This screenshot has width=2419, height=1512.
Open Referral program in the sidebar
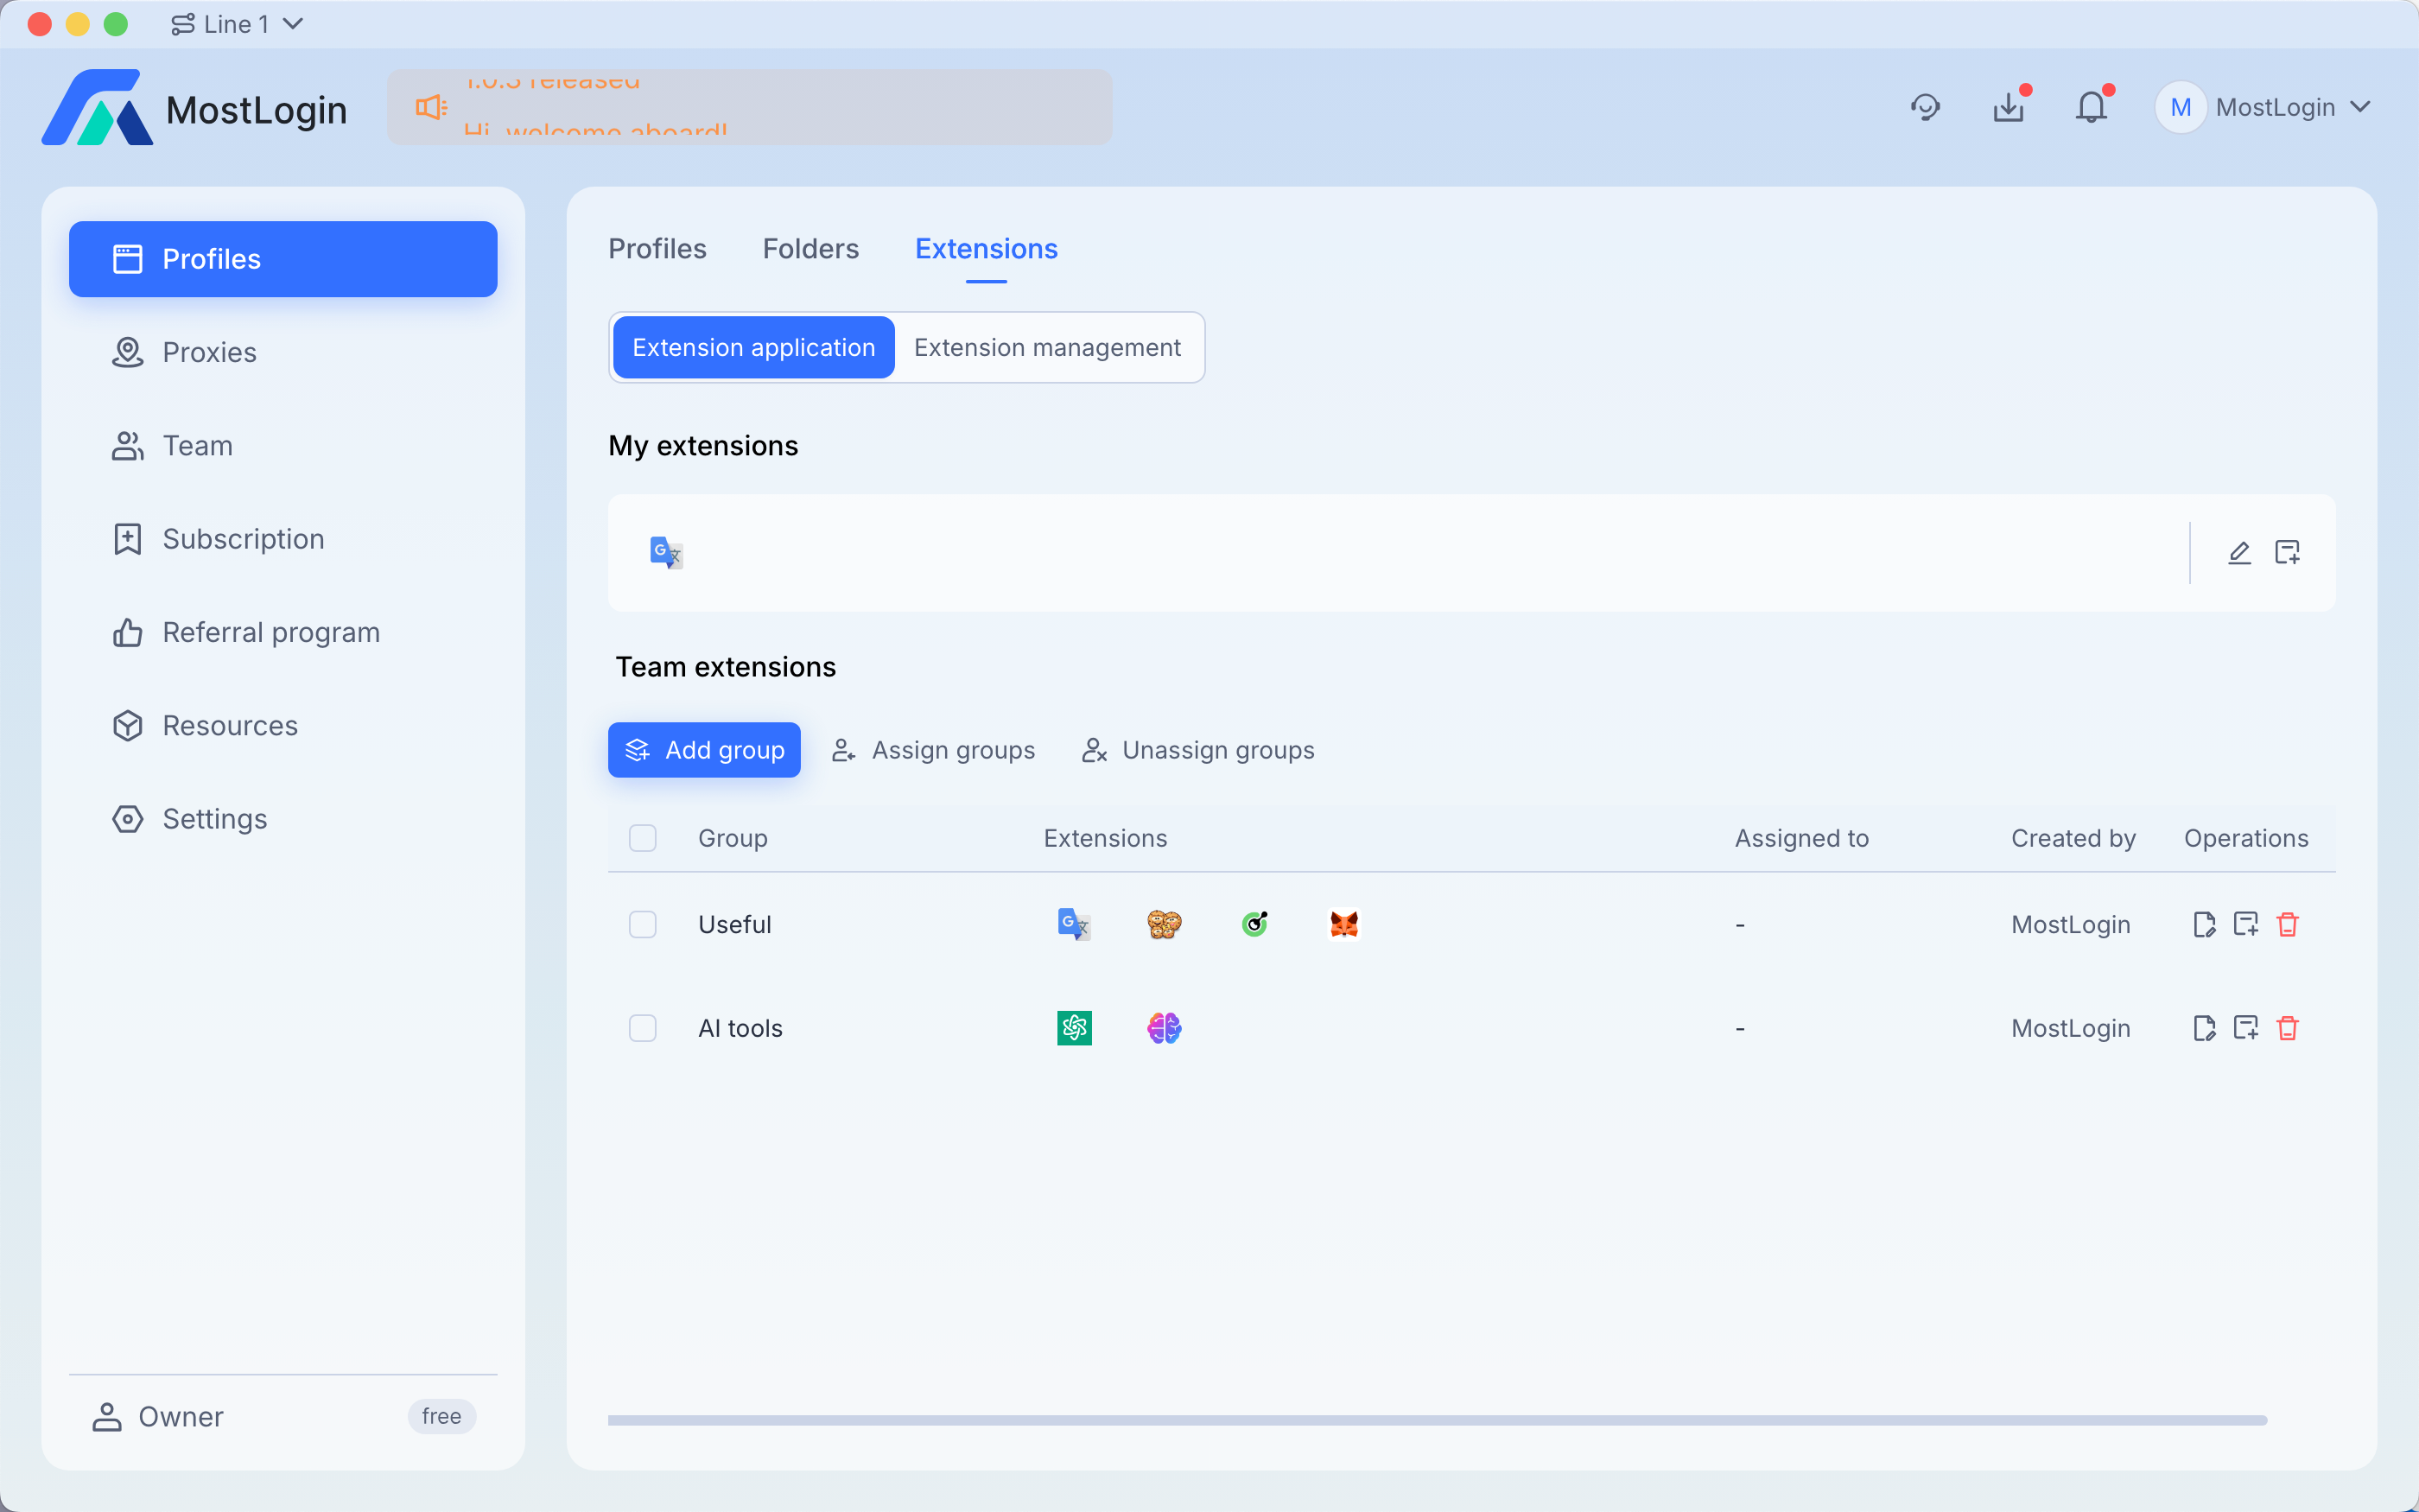coord(283,632)
